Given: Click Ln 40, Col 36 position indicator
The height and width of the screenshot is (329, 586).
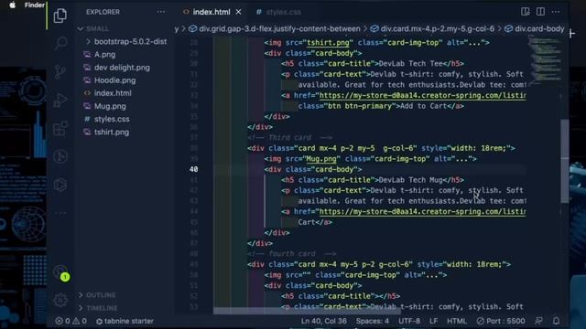Looking at the screenshot, I should pos(323,321).
